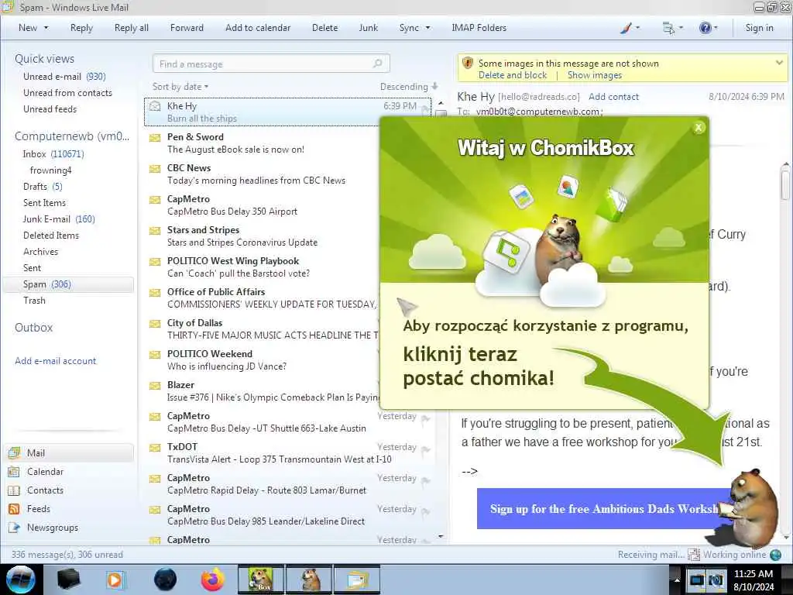The width and height of the screenshot is (793, 595).
Task: Open the Inbox folder
Action: 53,154
